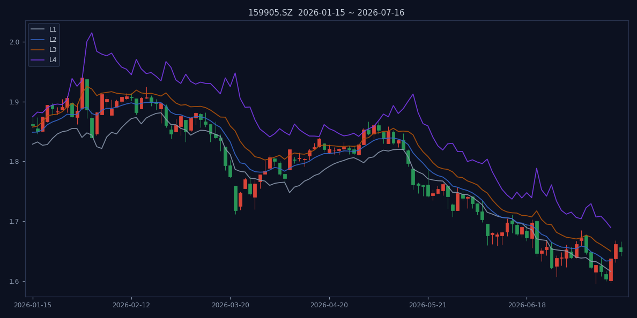The height and width of the screenshot is (318, 637).
Task: Click the orange L3 legend line swatch
Action: [x=38, y=49]
